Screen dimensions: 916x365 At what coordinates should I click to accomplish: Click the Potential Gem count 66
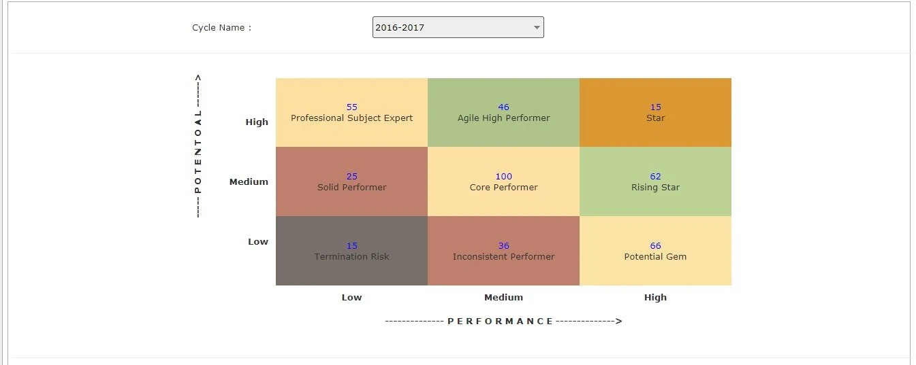click(x=655, y=246)
